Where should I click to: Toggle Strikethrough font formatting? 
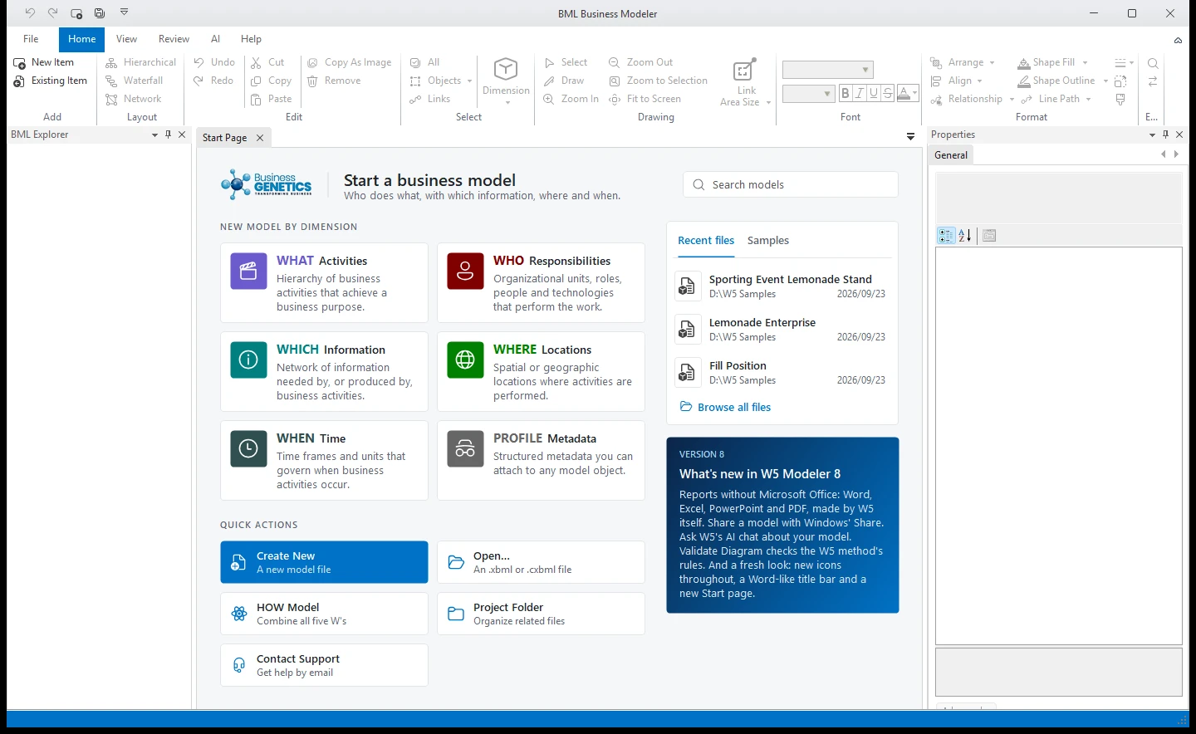[x=888, y=93]
